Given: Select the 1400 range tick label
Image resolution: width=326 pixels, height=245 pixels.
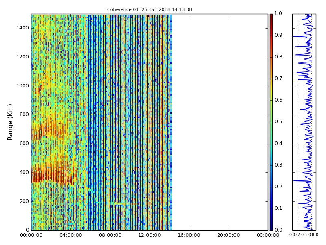Looking at the screenshot, I should (23, 28).
